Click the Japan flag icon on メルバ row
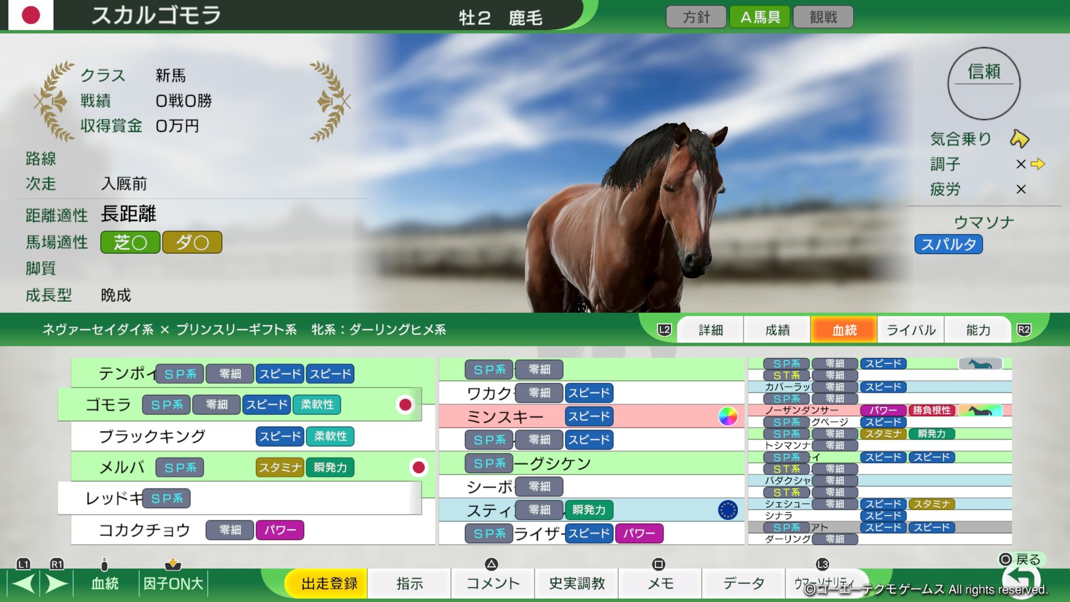The height and width of the screenshot is (602, 1070). tap(419, 467)
